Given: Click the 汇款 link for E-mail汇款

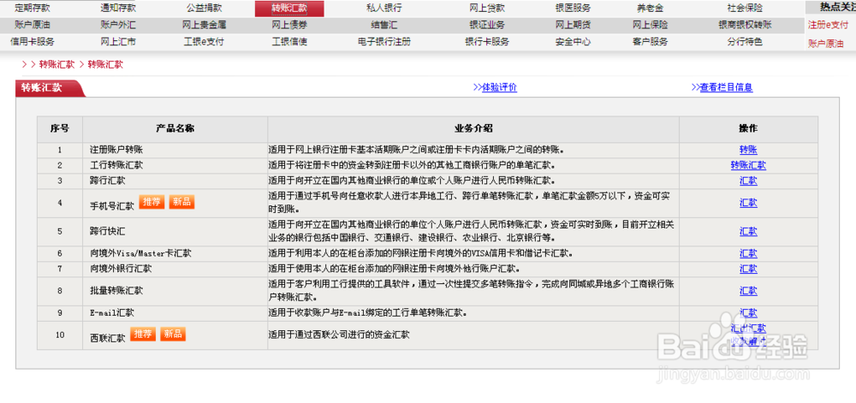Looking at the screenshot, I should tap(748, 313).
